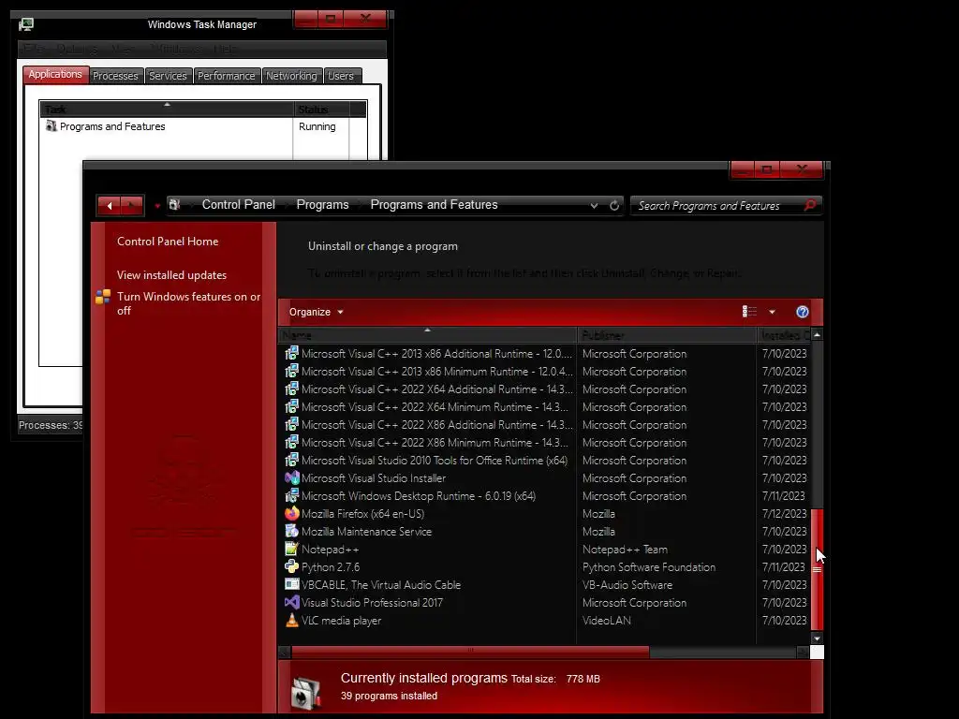Open the help question mark icon
The width and height of the screenshot is (959, 719).
pos(803,312)
